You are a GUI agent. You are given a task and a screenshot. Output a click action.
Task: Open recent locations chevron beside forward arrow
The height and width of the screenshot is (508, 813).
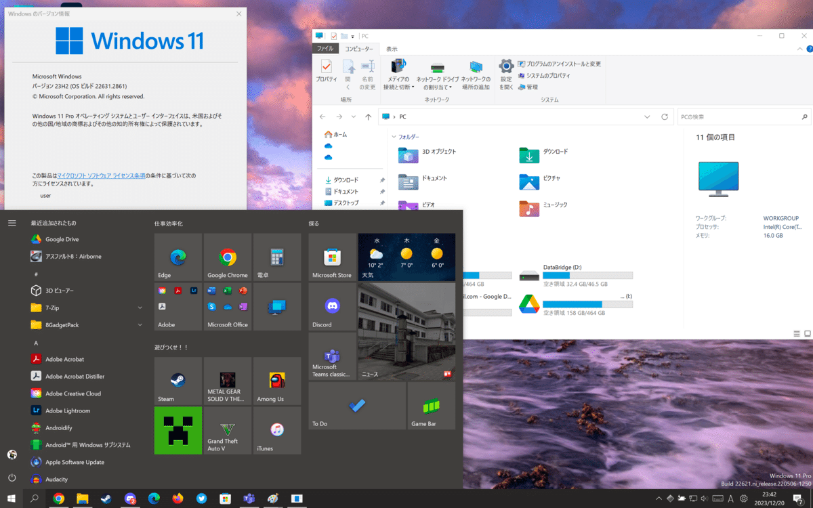point(354,117)
